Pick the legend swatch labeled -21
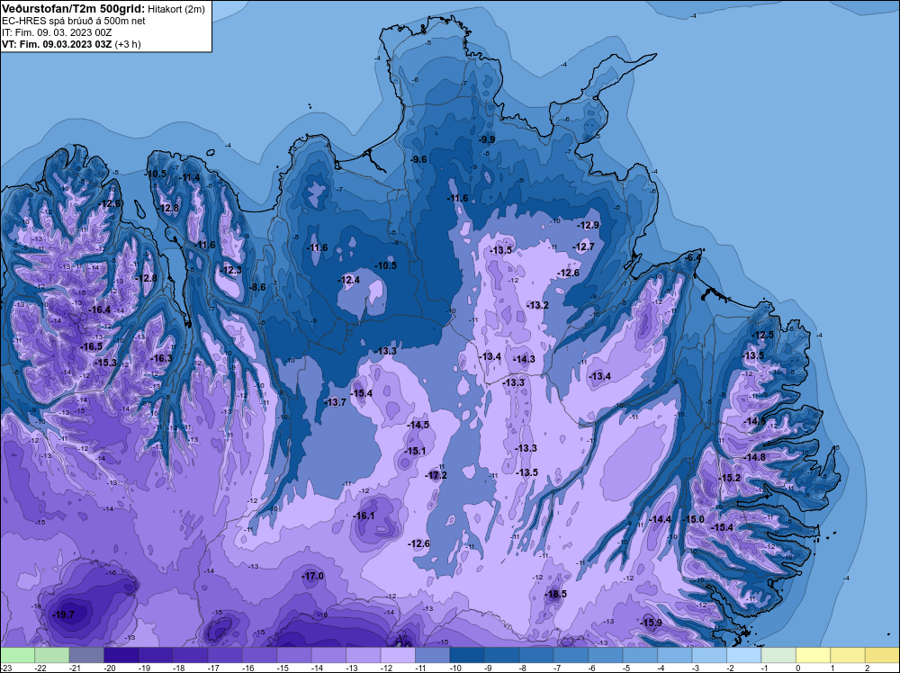900x673 pixels. click(x=86, y=655)
